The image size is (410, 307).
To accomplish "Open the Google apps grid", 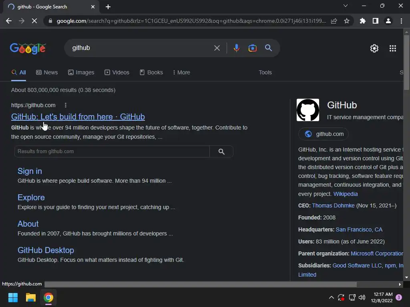I will click(393, 48).
